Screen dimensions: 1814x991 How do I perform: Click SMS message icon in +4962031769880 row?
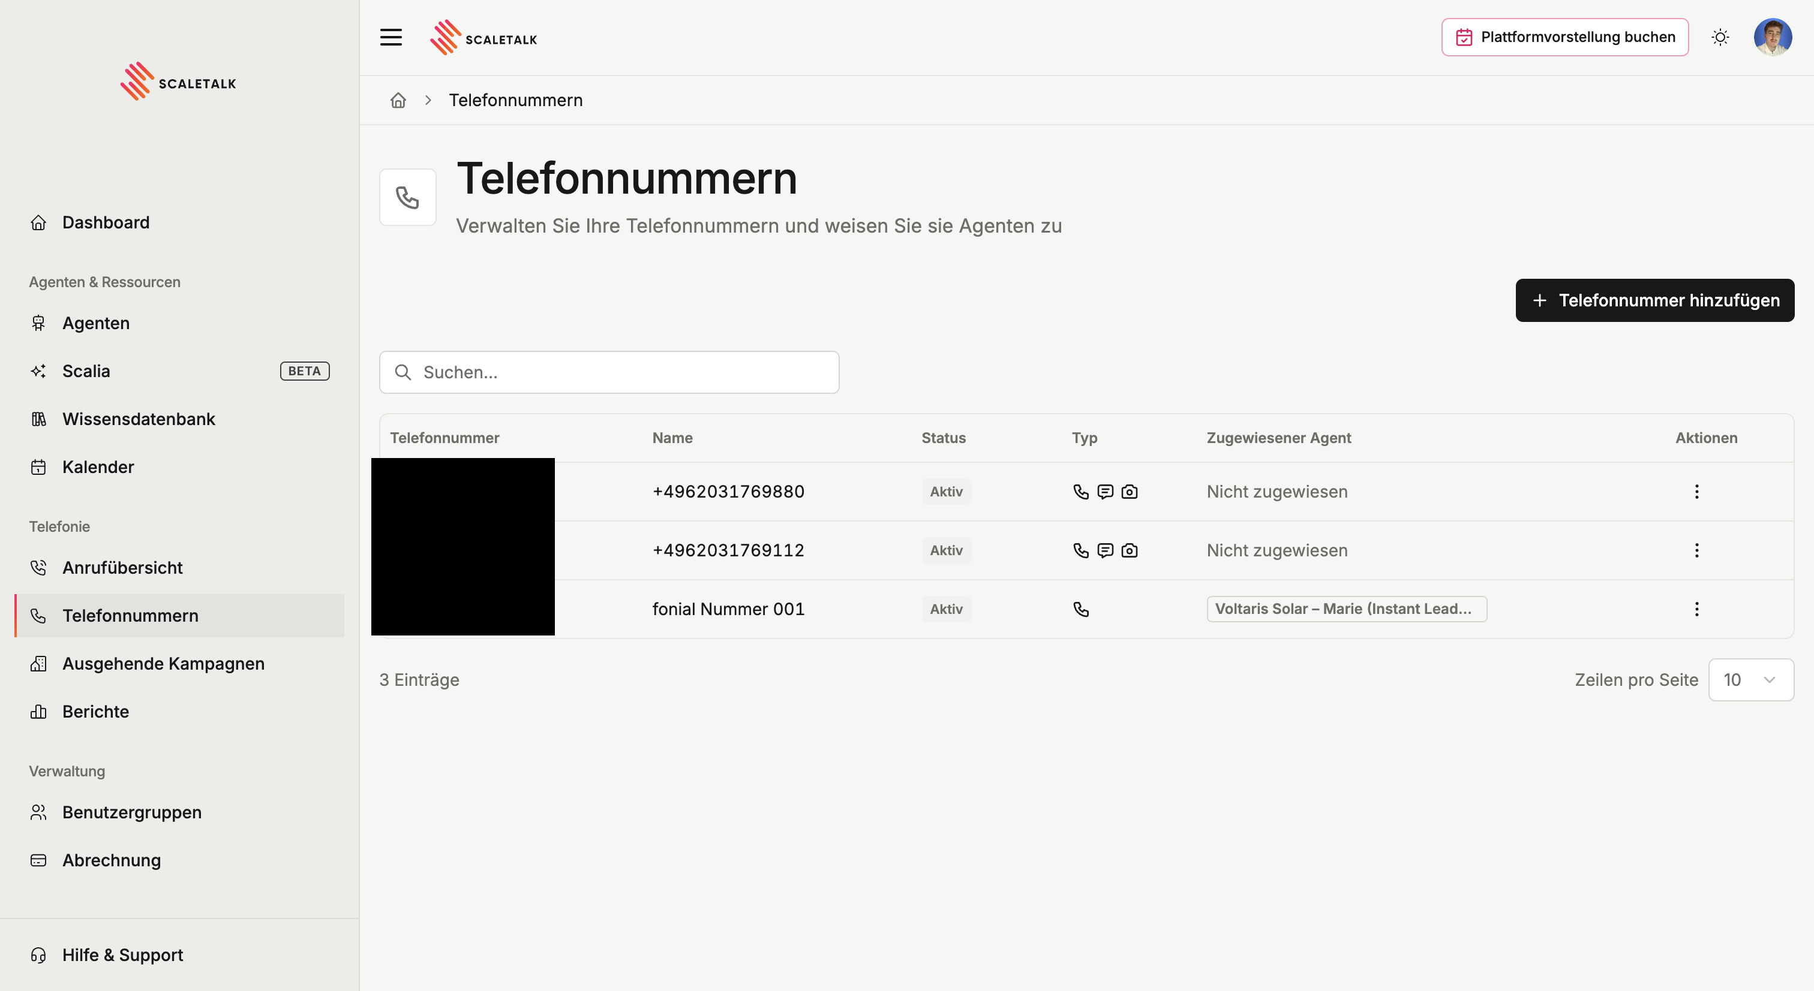click(x=1106, y=491)
